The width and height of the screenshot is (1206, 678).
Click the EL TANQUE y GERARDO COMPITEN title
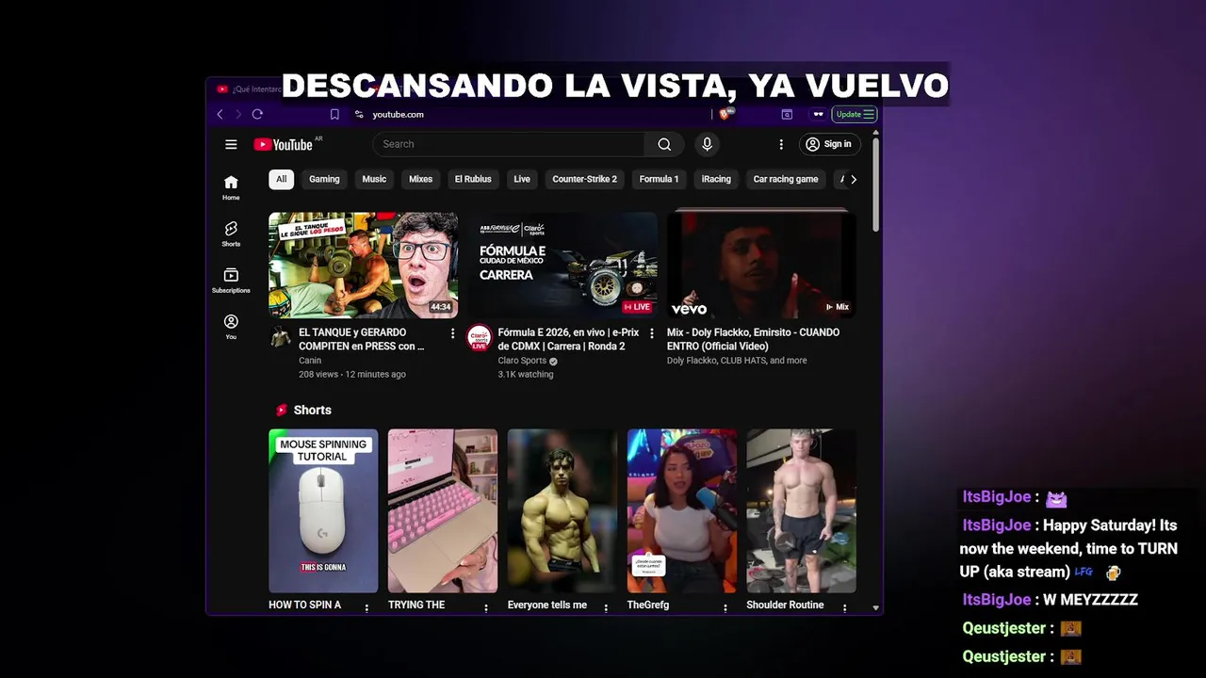[x=362, y=339]
